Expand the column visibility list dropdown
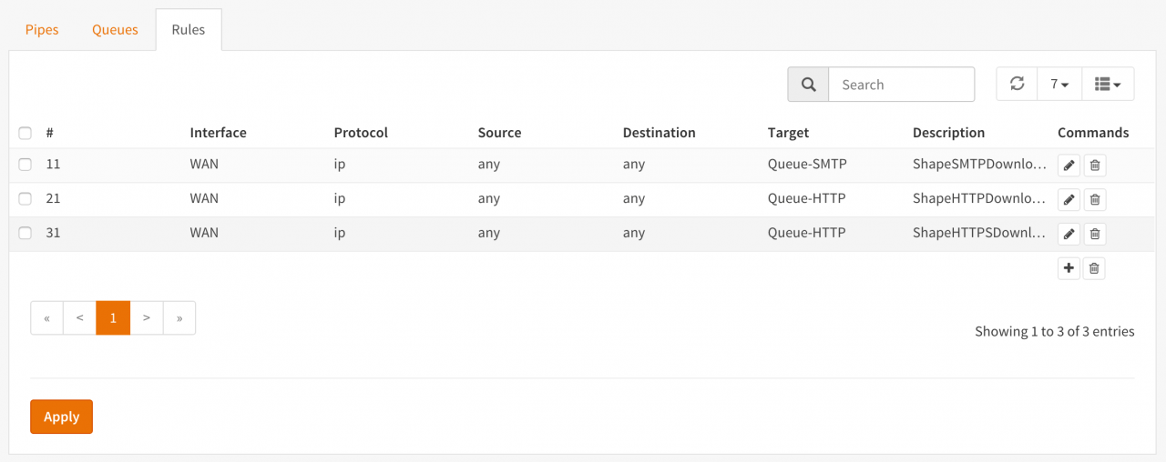 coord(1108,84)
